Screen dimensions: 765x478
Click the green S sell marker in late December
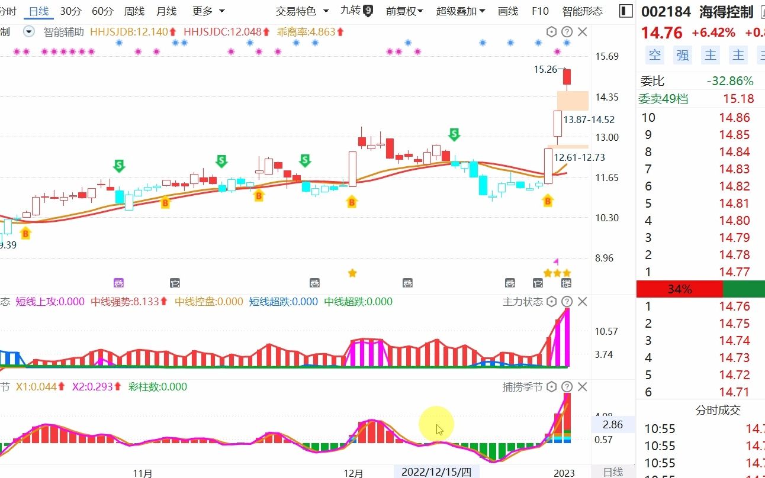454,134
